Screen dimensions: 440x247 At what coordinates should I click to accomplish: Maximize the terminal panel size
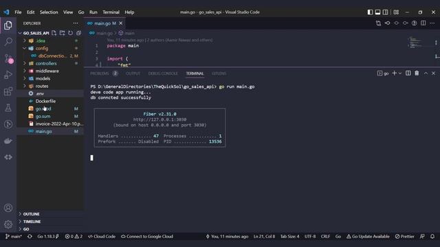pos(426,73)
